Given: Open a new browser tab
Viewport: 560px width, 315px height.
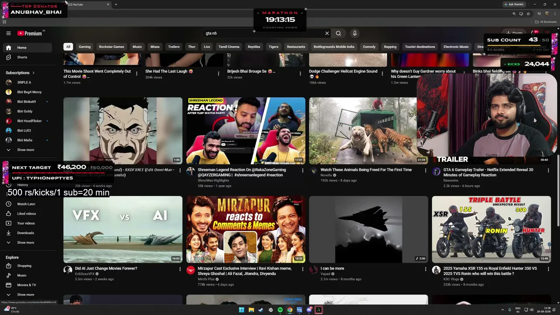Looking at the screenshot, I should (115, 4).
